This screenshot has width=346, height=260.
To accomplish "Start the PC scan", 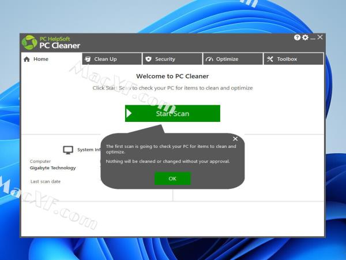I will (172, 113).
